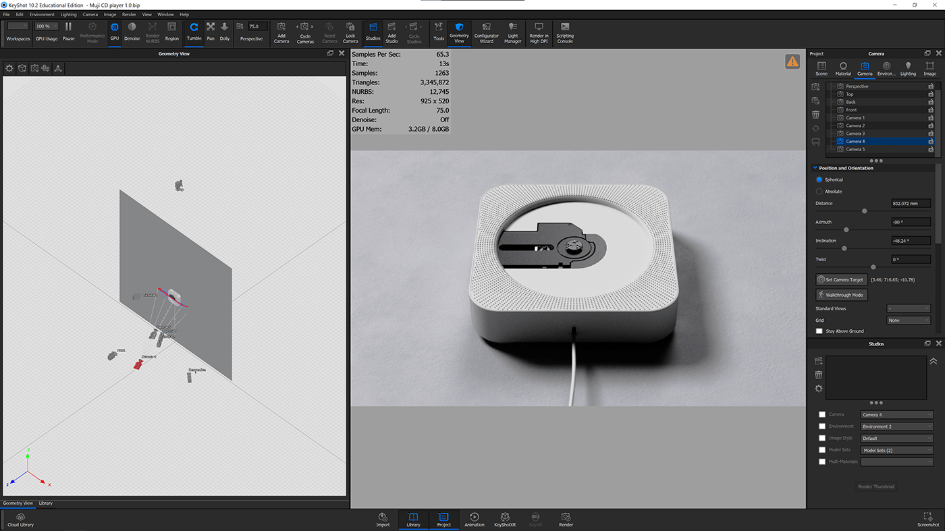This screenshot has width=945, height=531.
Task: Open the Grid dropdown set to None
Action: click(908, 319)
